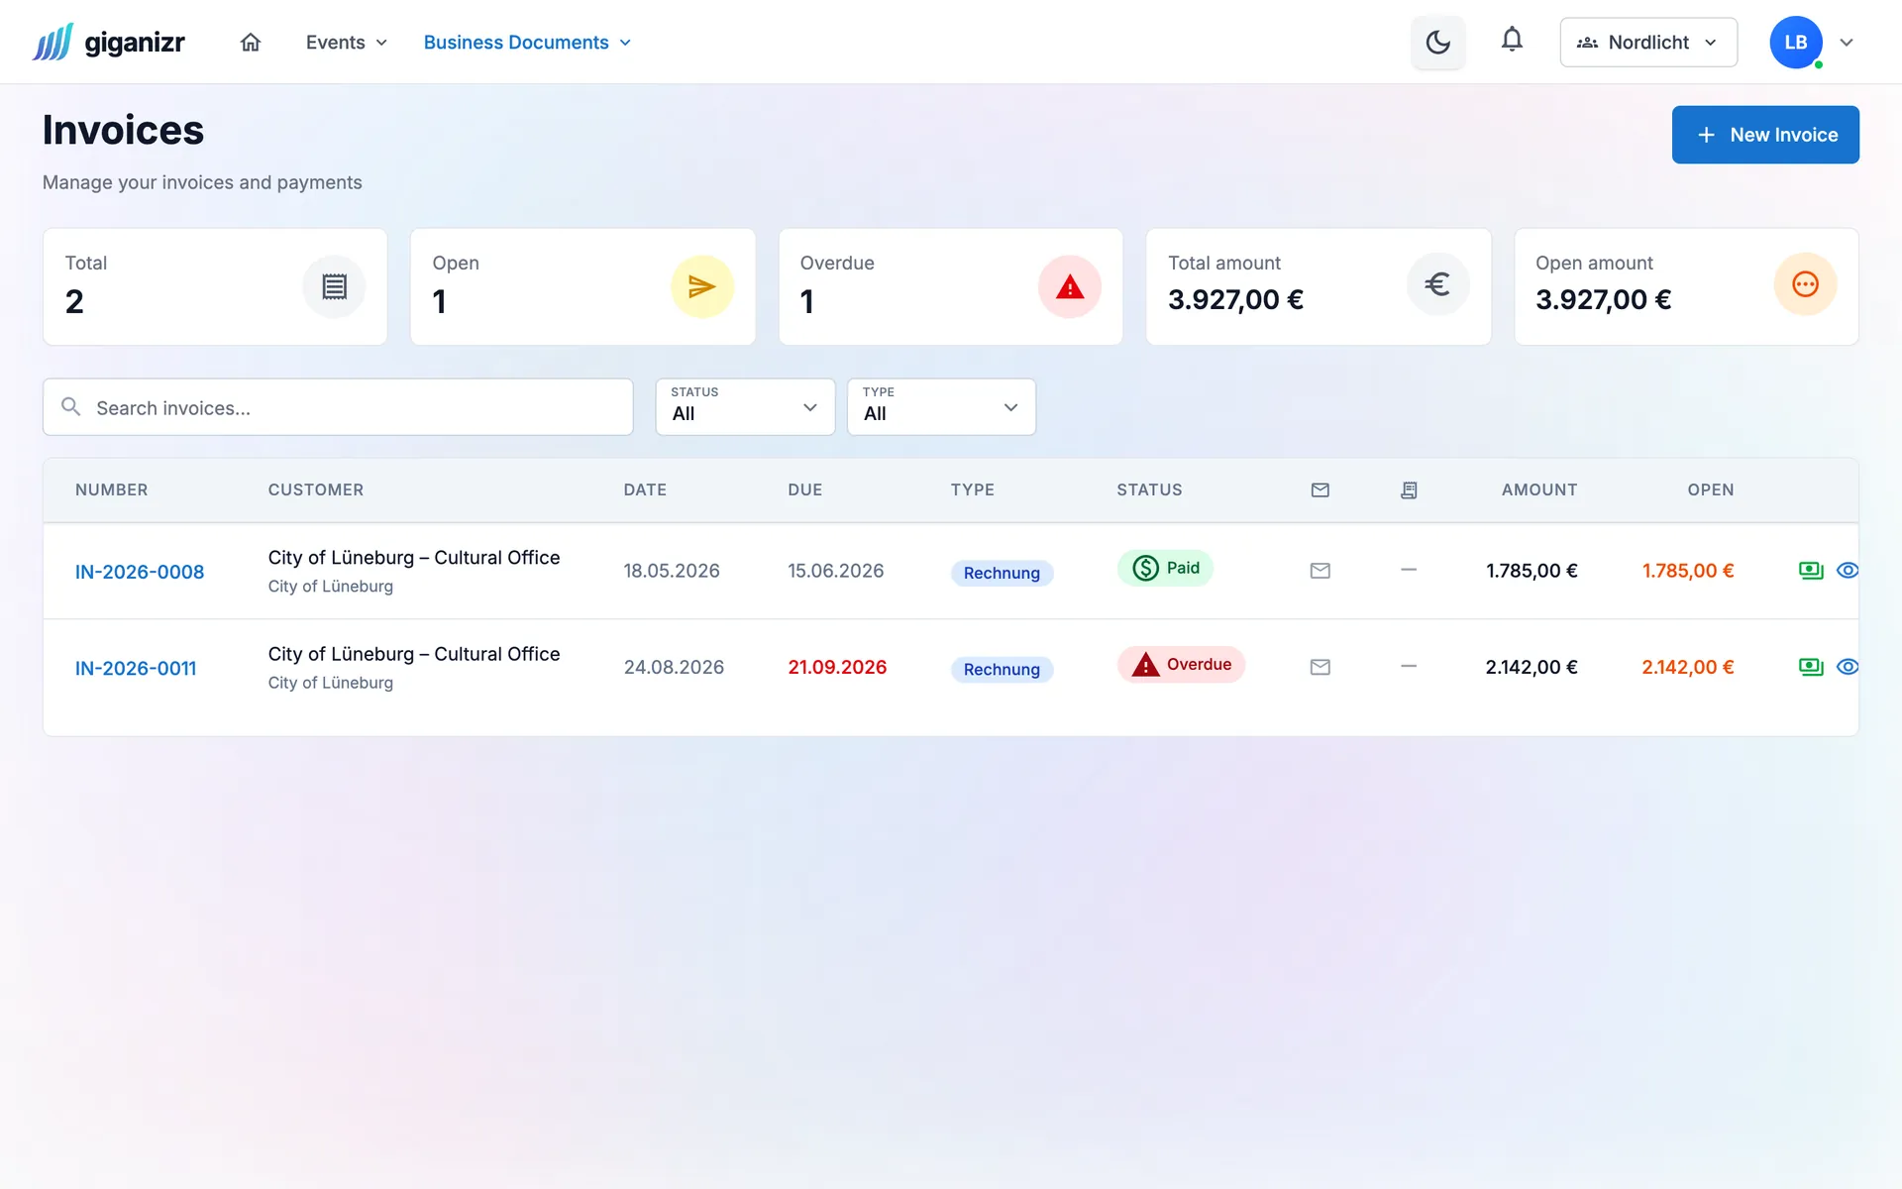Image resolution: width=1902 pixels, height=1189 pixels.
Task: Click the Open amount card
Action: point(1686,287)
